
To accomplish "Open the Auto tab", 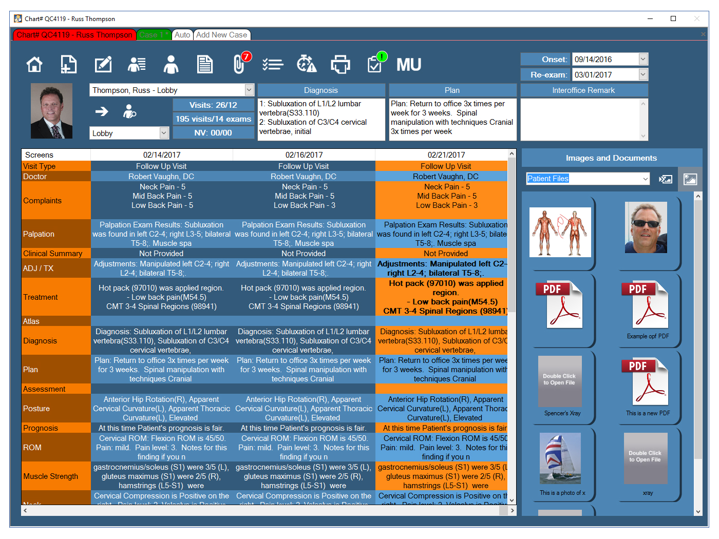I will [182, 35].
